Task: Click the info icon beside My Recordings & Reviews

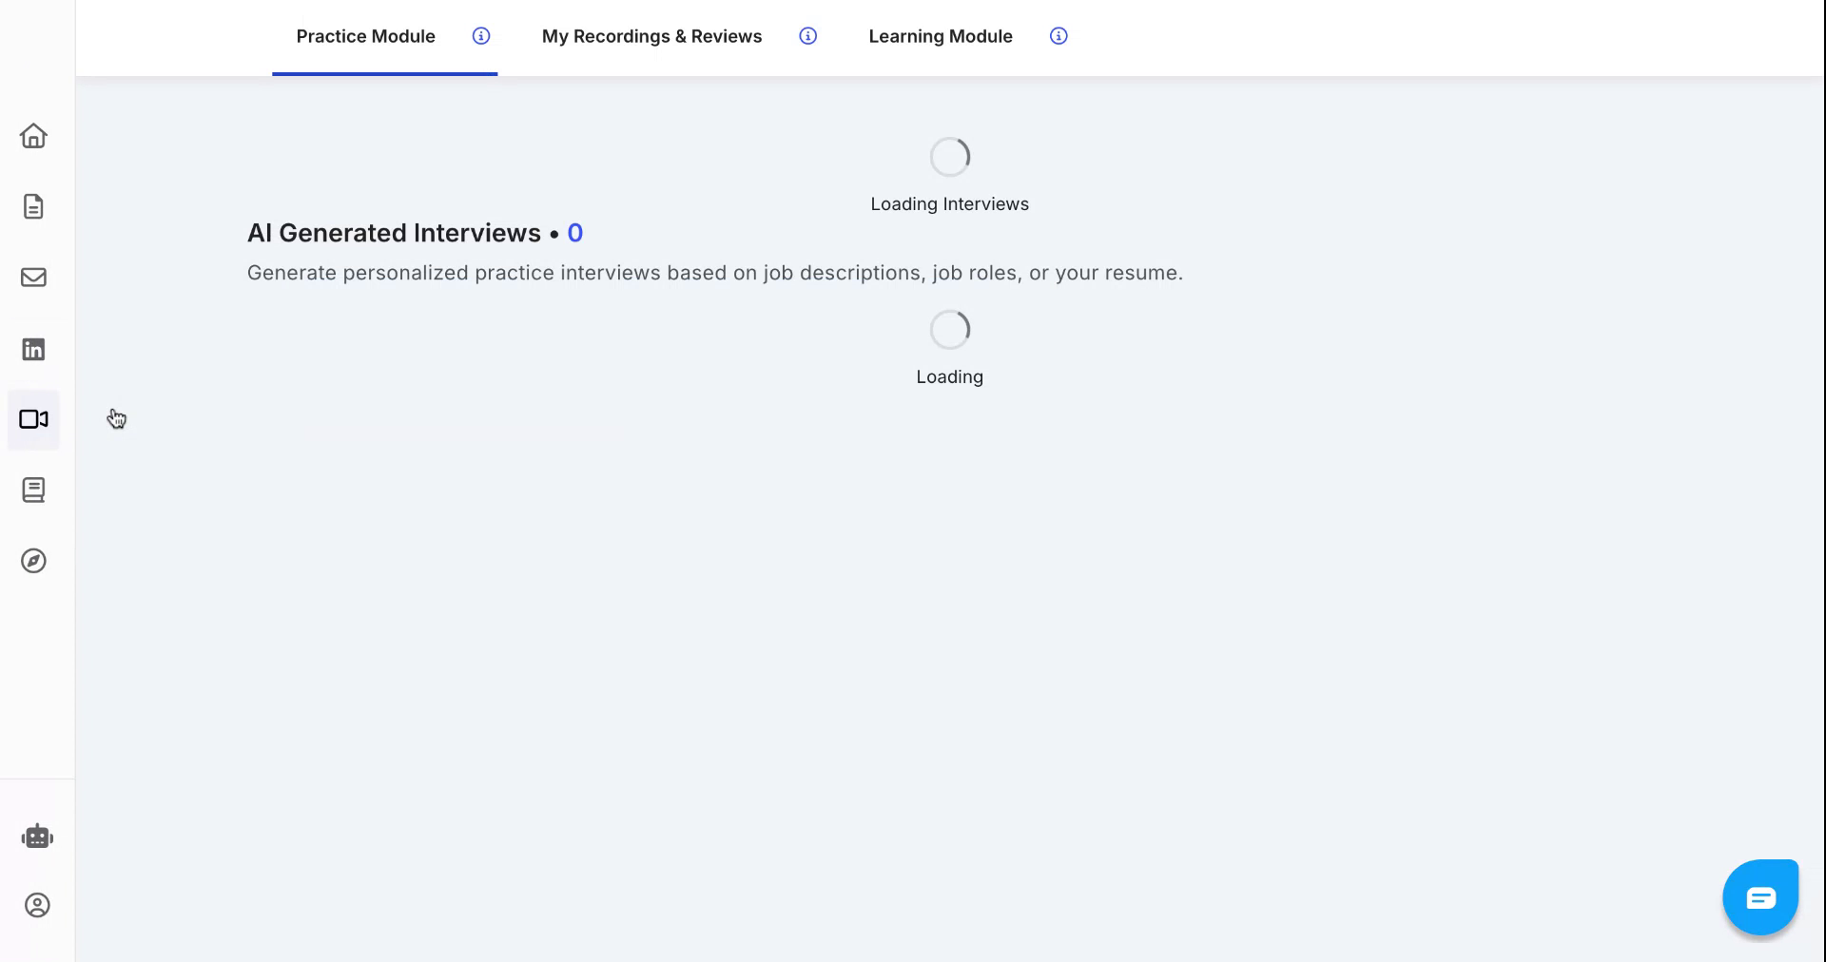Action: tap(807, 36)
